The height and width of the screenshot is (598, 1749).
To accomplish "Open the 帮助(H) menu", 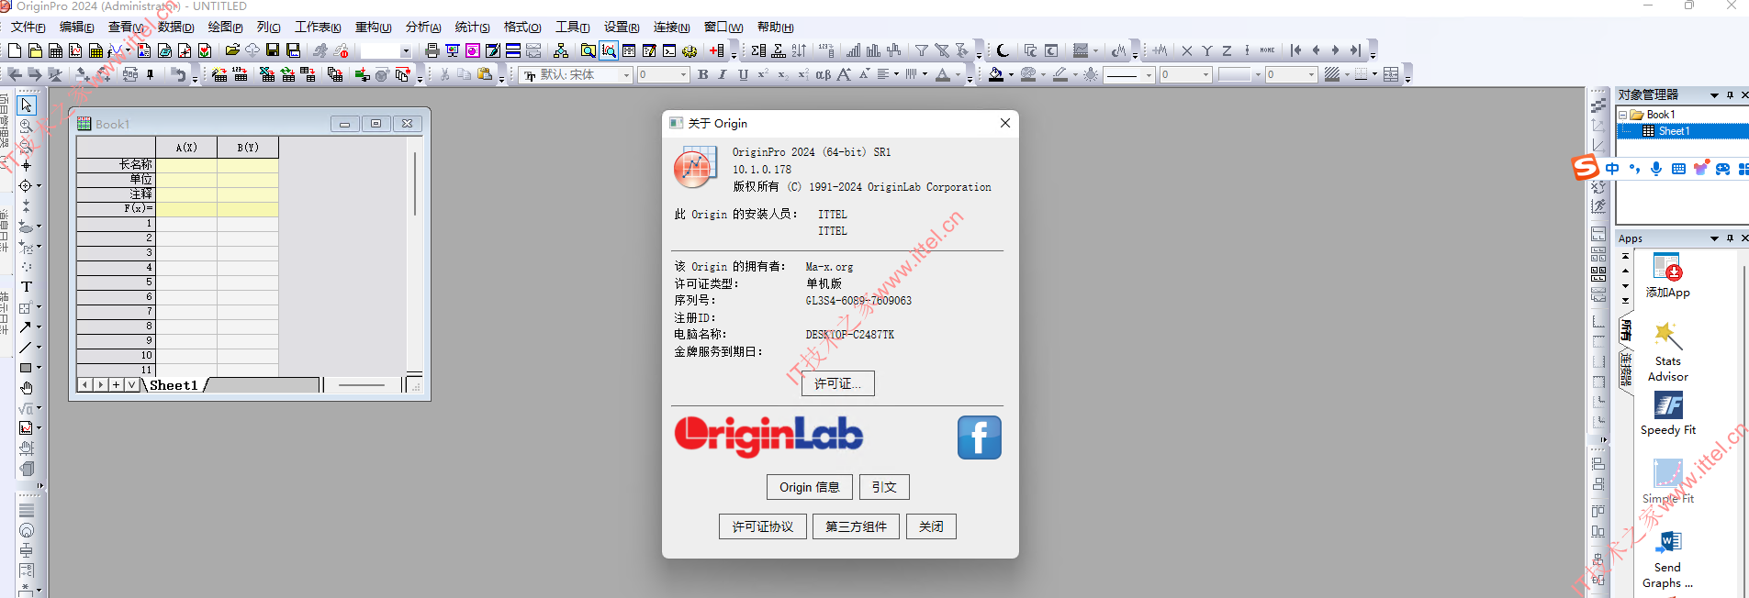I will pos(776,28).
